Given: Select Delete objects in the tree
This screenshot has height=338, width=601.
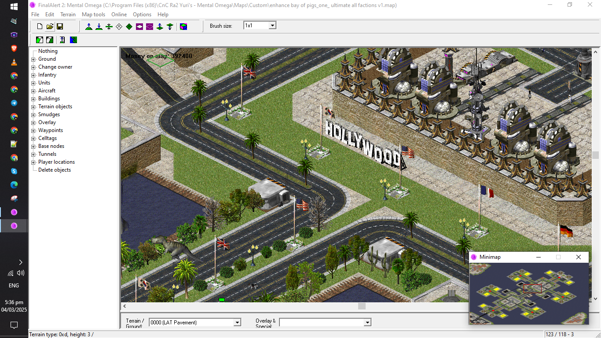Looking at the screenshot, I should (x=55, y=170).
